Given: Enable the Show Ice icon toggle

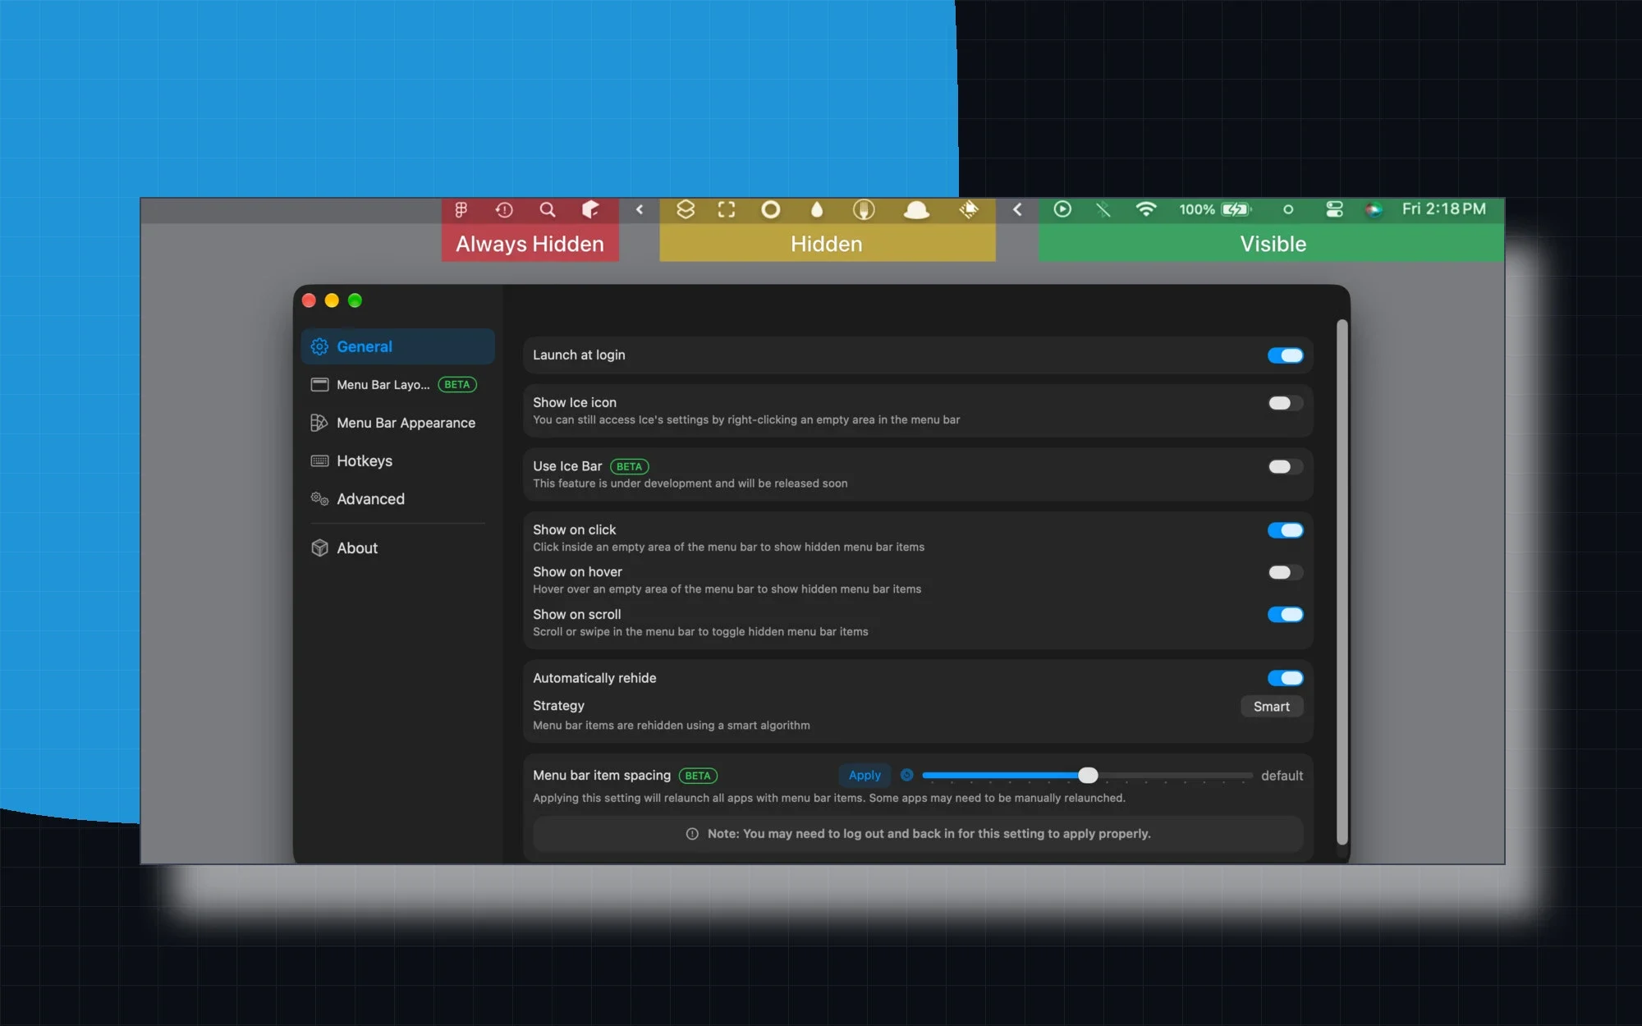Looking at the screenshot, I should coord(1285,403).
